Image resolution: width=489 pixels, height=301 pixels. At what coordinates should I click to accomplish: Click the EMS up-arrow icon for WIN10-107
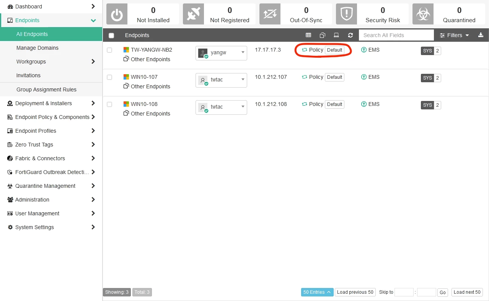pyautogui.click(x=364, y=77)
